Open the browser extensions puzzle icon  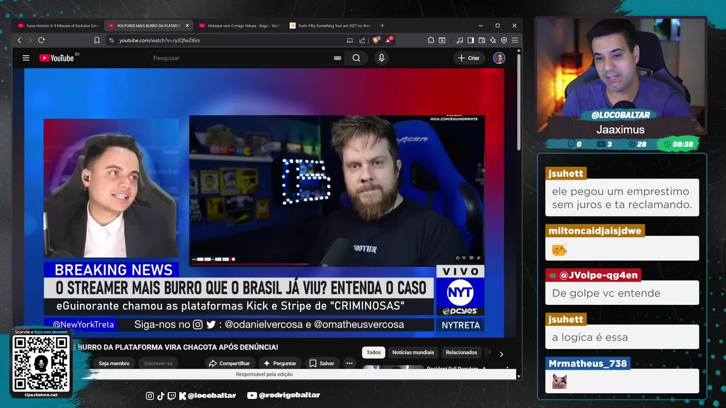point(431,40)
